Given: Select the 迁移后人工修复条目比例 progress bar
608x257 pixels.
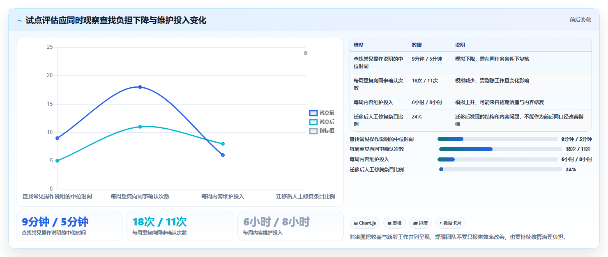Looking at the screenshot, I should [500, 169].
